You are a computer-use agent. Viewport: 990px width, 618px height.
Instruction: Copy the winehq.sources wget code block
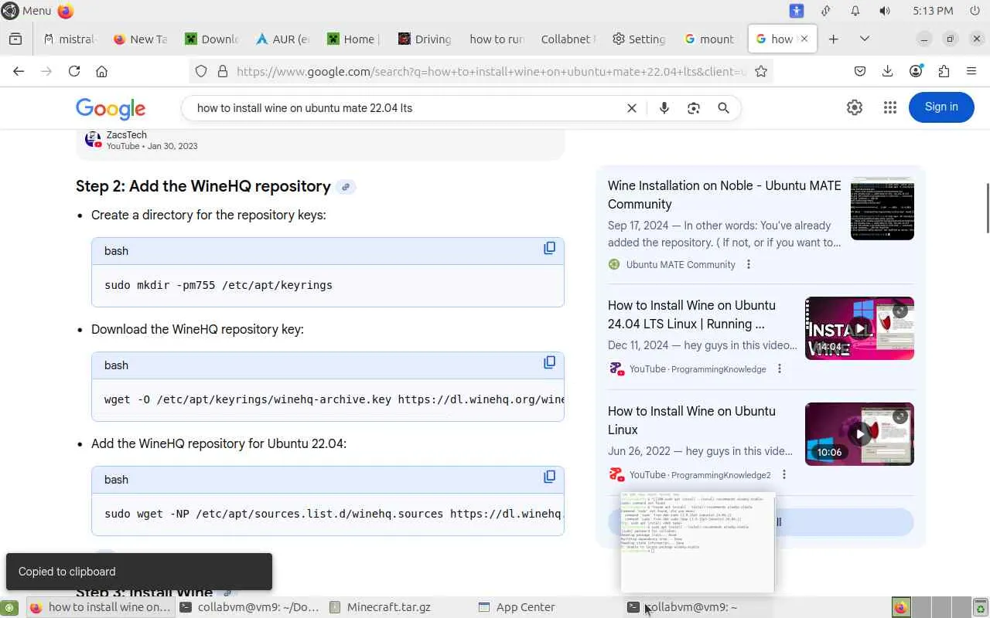coord(549,477)
